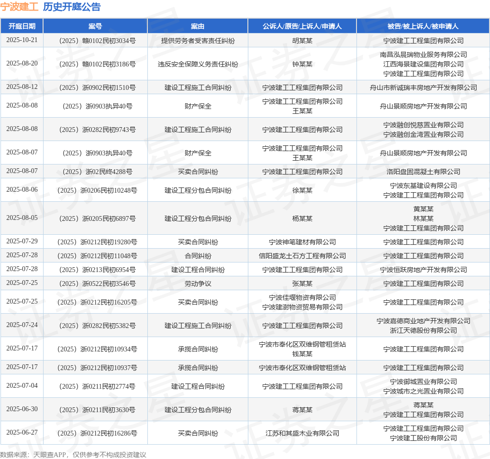Click 违反安全保障义务责任纠纷 cell

coord(198,64)
